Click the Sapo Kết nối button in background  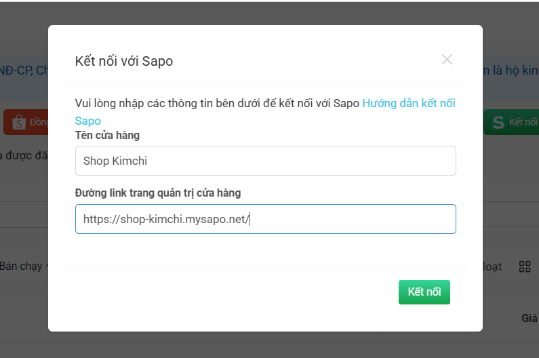click(511, 122)
